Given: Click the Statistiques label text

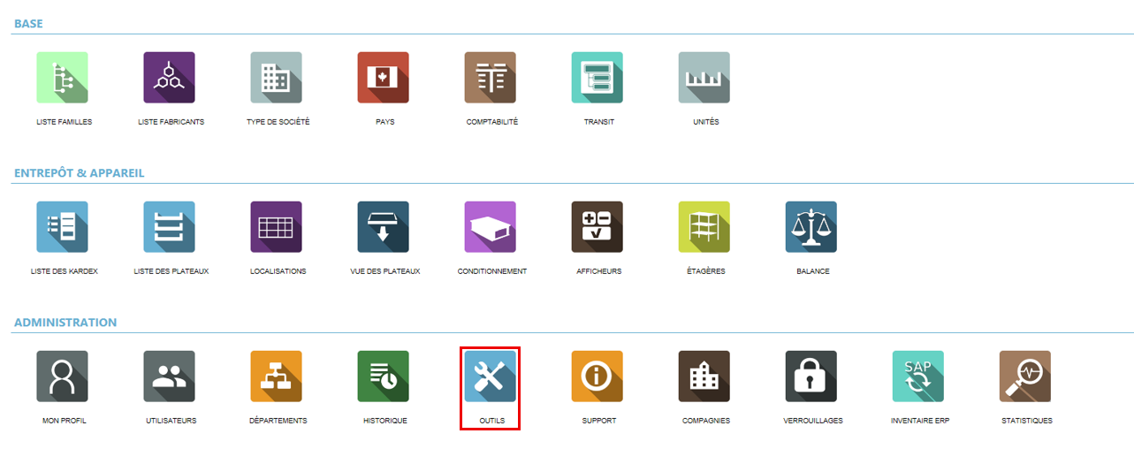Looking at the screenshot, I should [1026, 421].
